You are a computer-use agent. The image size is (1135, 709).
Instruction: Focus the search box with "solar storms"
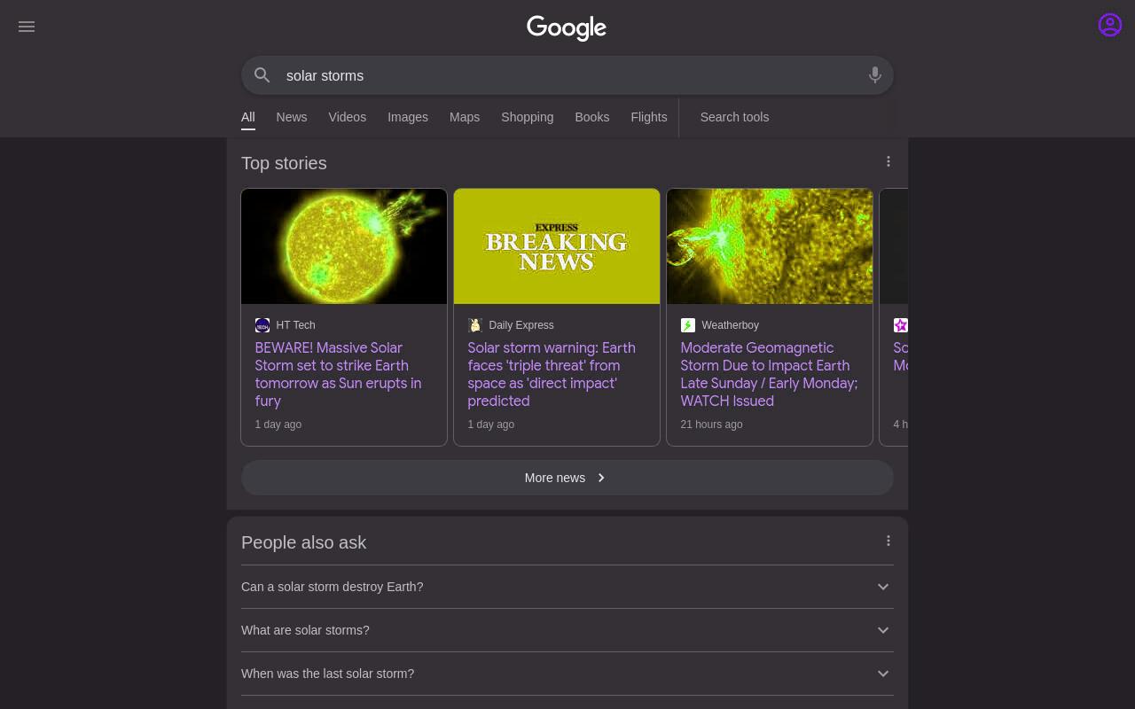click(567, 75)
